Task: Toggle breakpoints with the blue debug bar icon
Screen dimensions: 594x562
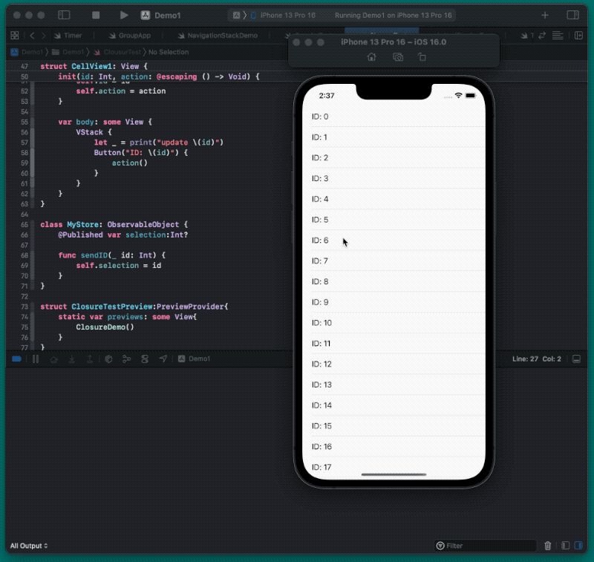Action: (16, 359)
